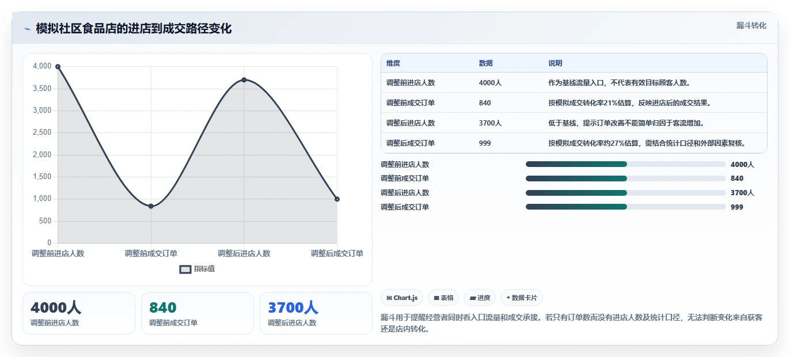Viewport: 790px width, 357px height.
Task: Click the 500 tick label on the y-axis
Action: coord(45,221)
